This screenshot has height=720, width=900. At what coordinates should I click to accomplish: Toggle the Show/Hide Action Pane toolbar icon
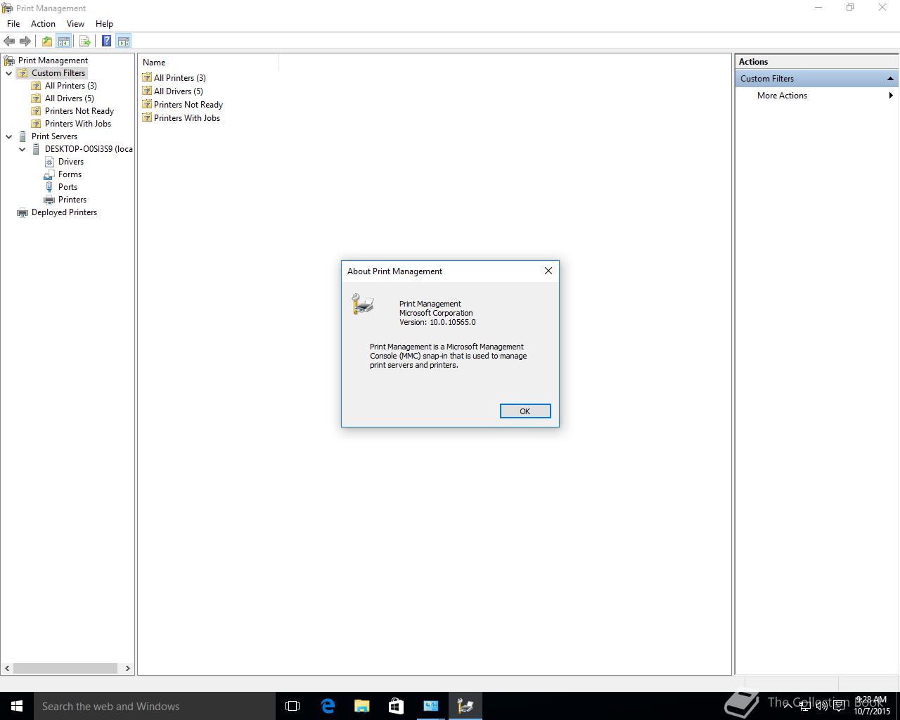(123, 41)
